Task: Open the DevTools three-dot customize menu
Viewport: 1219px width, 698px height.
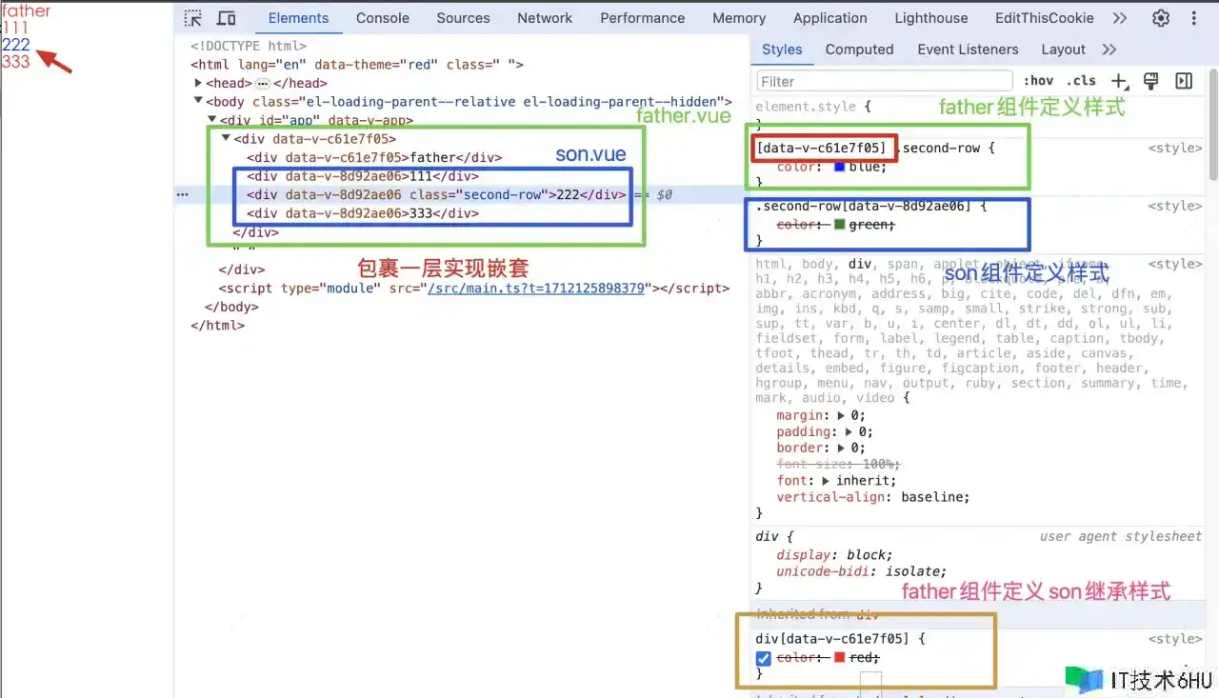Action: coord(1194,18)
